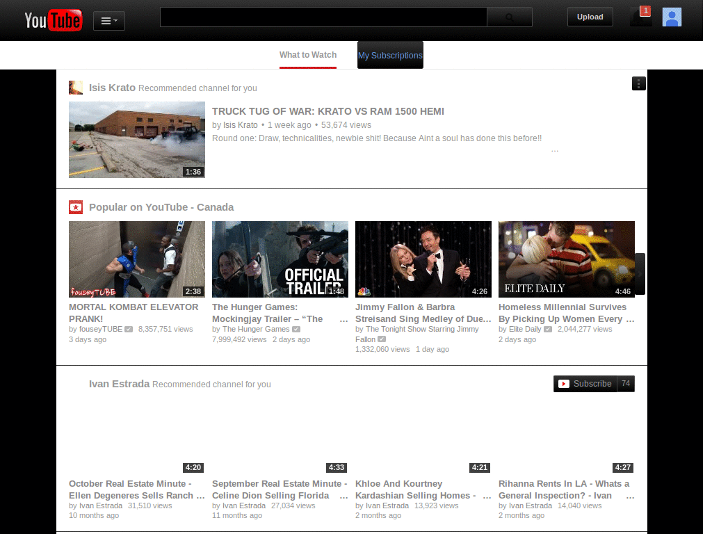Play Hunger Games Mockingjay trailer thumbnail
The width and height of the screenshot is (712, 534).
coord(280,259)
